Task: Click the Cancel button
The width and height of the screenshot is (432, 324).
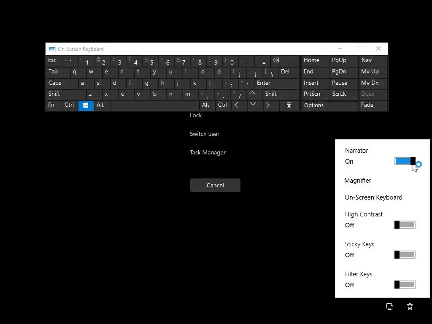Action: tap(215, 185)
